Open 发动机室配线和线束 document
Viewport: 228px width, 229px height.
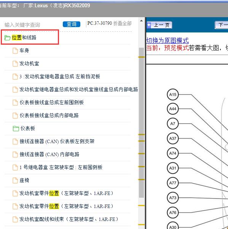pos(69,219)
